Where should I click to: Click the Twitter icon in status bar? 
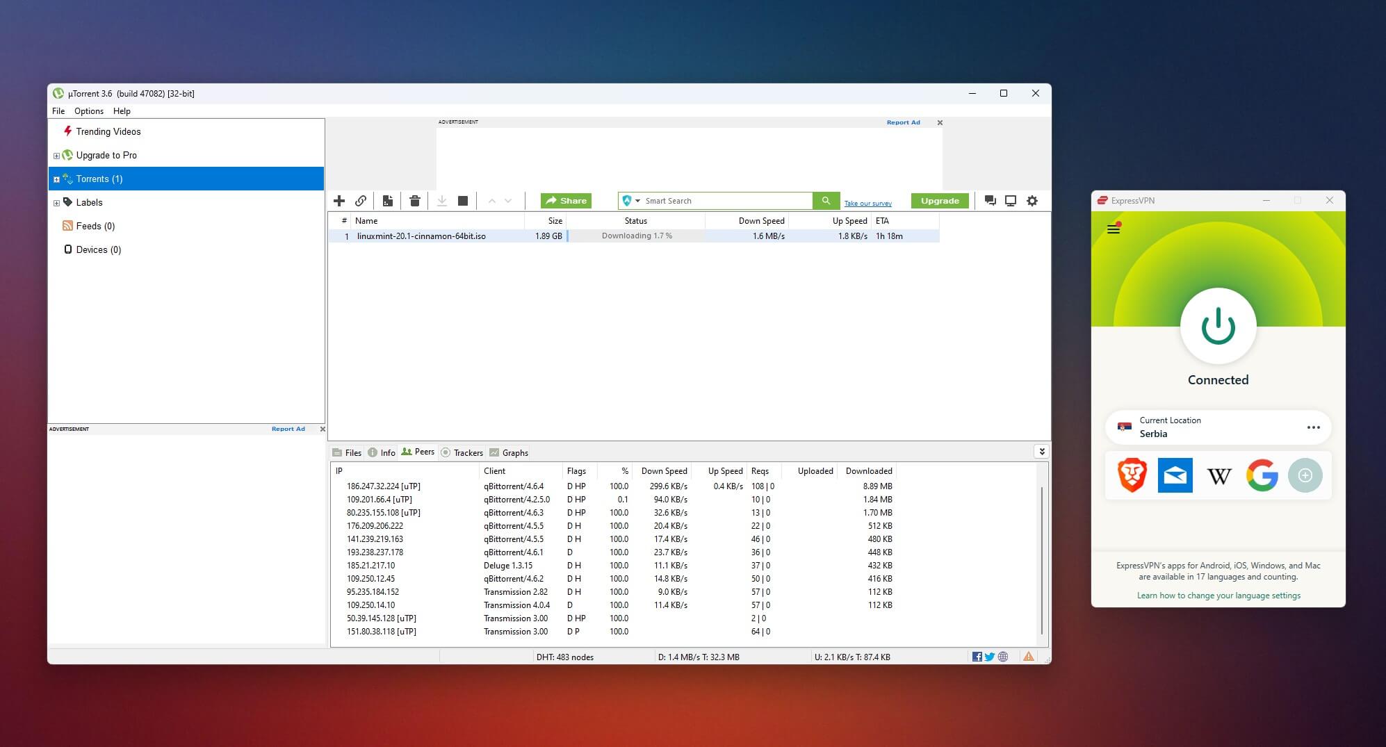click(x=990, y=657)
